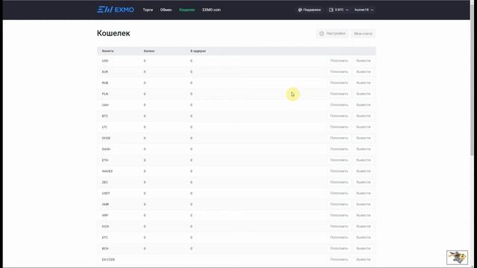477x268 pixels.
Task: Click the Баланс column header
Action: point(149,51)
